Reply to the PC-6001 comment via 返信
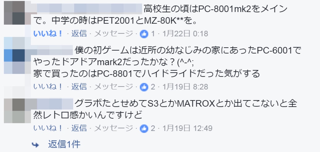The image size is (320, 152). click(x=79, y=87)
